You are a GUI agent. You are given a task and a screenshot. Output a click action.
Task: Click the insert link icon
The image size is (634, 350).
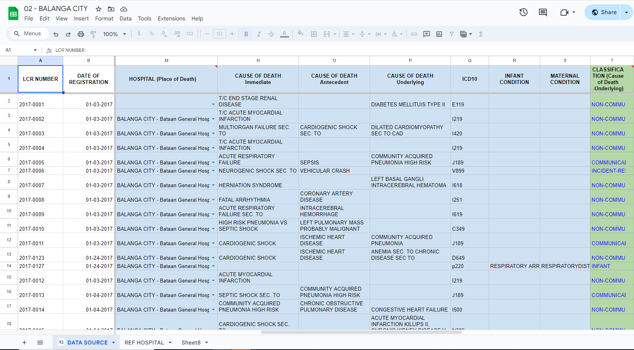point(414,34)
